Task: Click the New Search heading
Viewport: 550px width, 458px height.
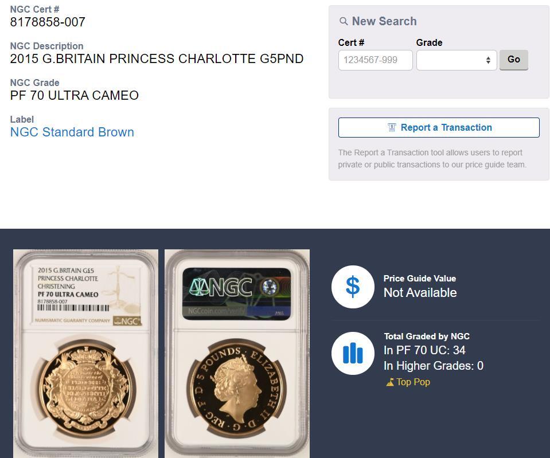Action: click(x=384, y=21)
